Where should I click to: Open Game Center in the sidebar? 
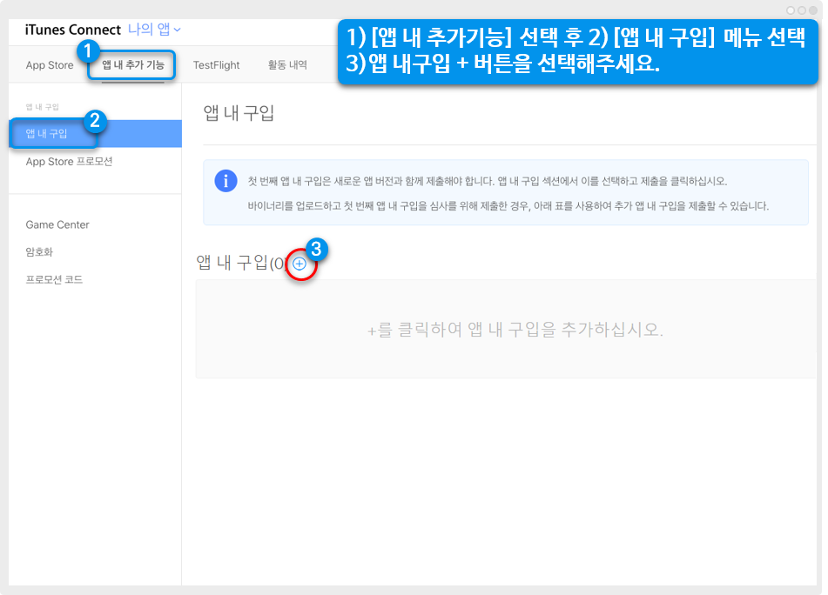tap(57, 224)
